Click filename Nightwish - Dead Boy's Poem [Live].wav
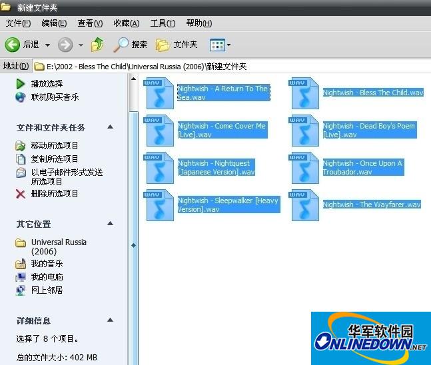Image resolution: width=431 pixels, height=365 pixels. (x=370, y=130)
